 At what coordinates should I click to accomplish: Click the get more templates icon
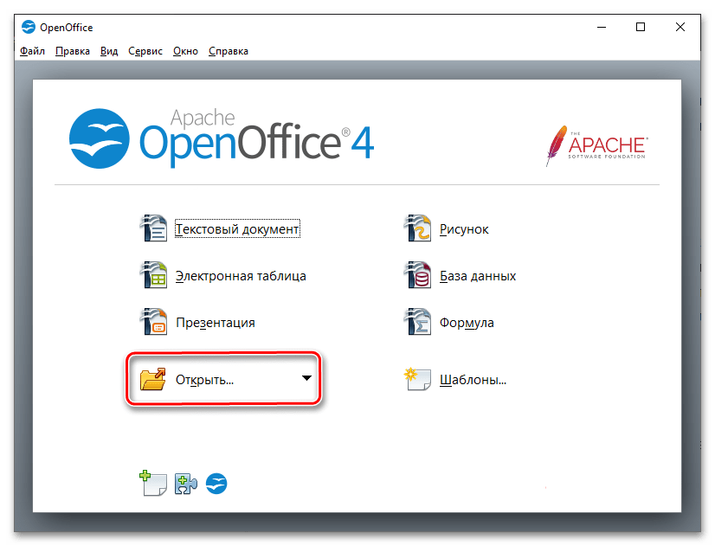[x=152, y=483]
